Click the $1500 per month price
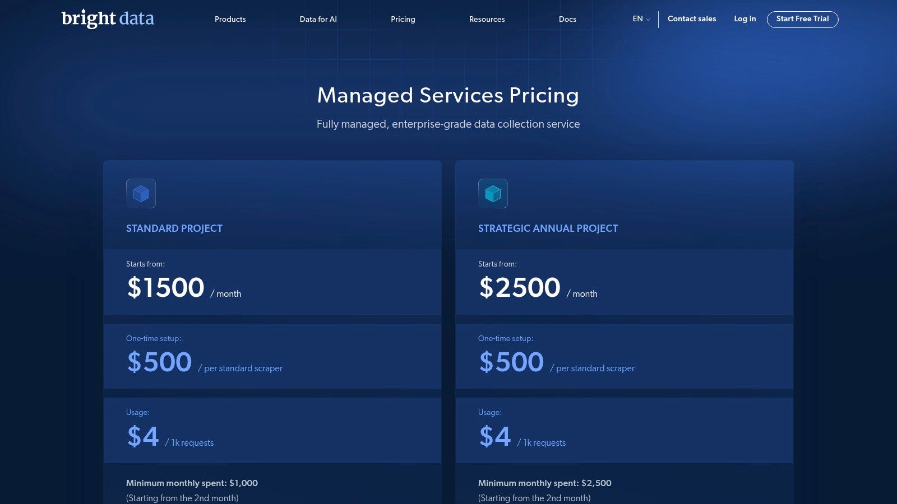Screen dimensions: 897x504 click(x=165, y=288)
